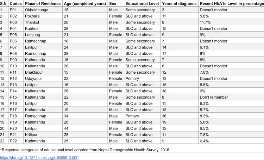Select the Don't remember cell
Viewport: 264px width, 160px height.
[214, 97]
